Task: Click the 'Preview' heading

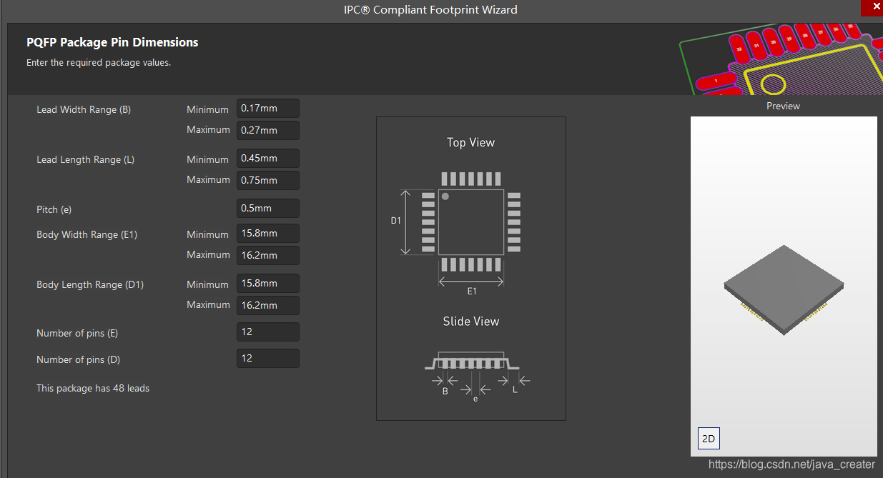Action: (x=783, y=106)
